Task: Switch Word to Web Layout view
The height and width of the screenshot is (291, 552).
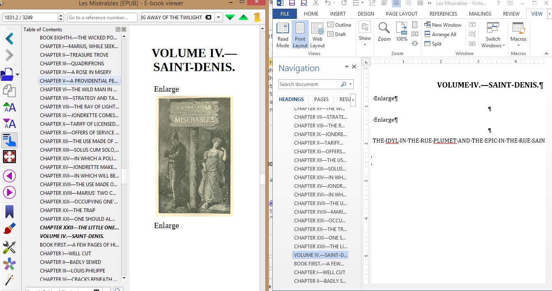Action: coord(317,35)
